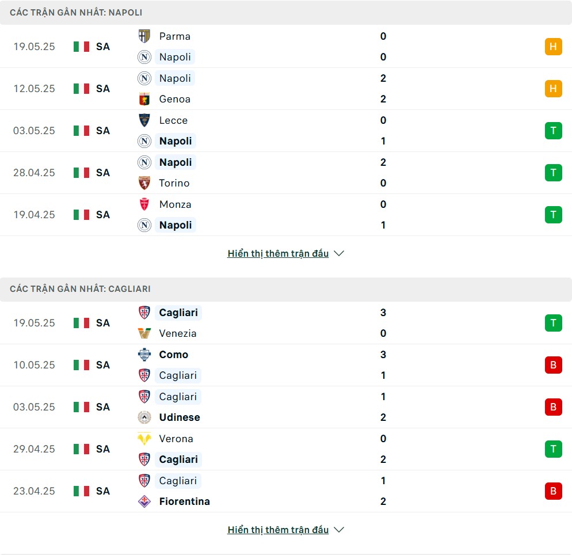This screenshot has height=555, width=572.
Task: Click the Lecce club crest icon
Action: click(x=144, y=120)
